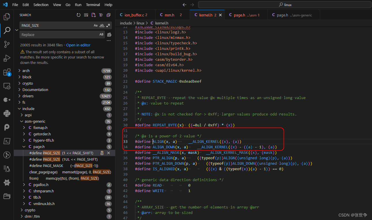Collapse all search results
Screen dimensions: 372x220
click(109, 15)
